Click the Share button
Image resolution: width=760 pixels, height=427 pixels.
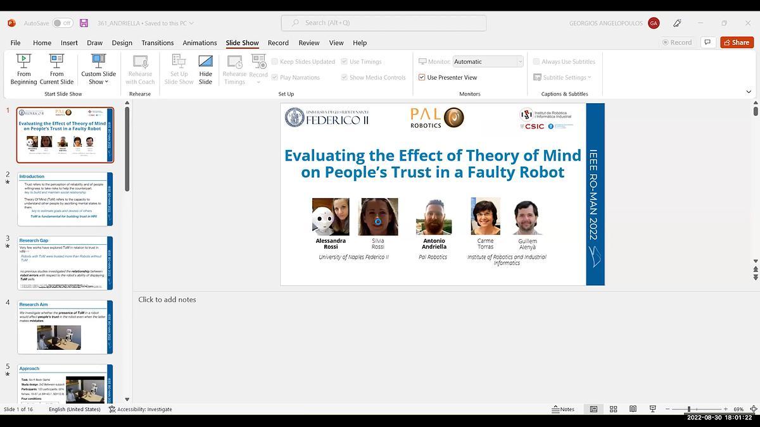737,42
